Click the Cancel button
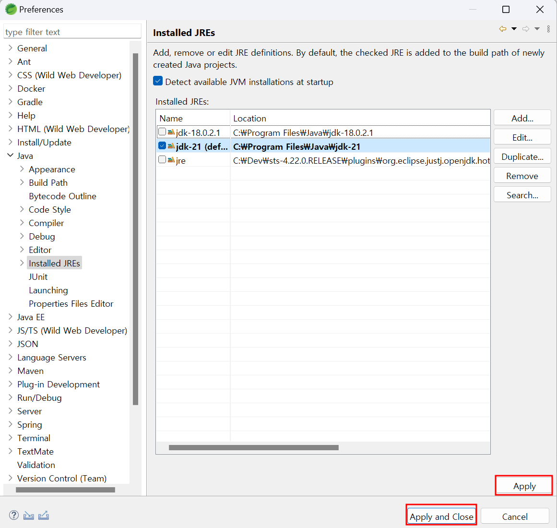The image size is (557, 528). pos(515,516)
